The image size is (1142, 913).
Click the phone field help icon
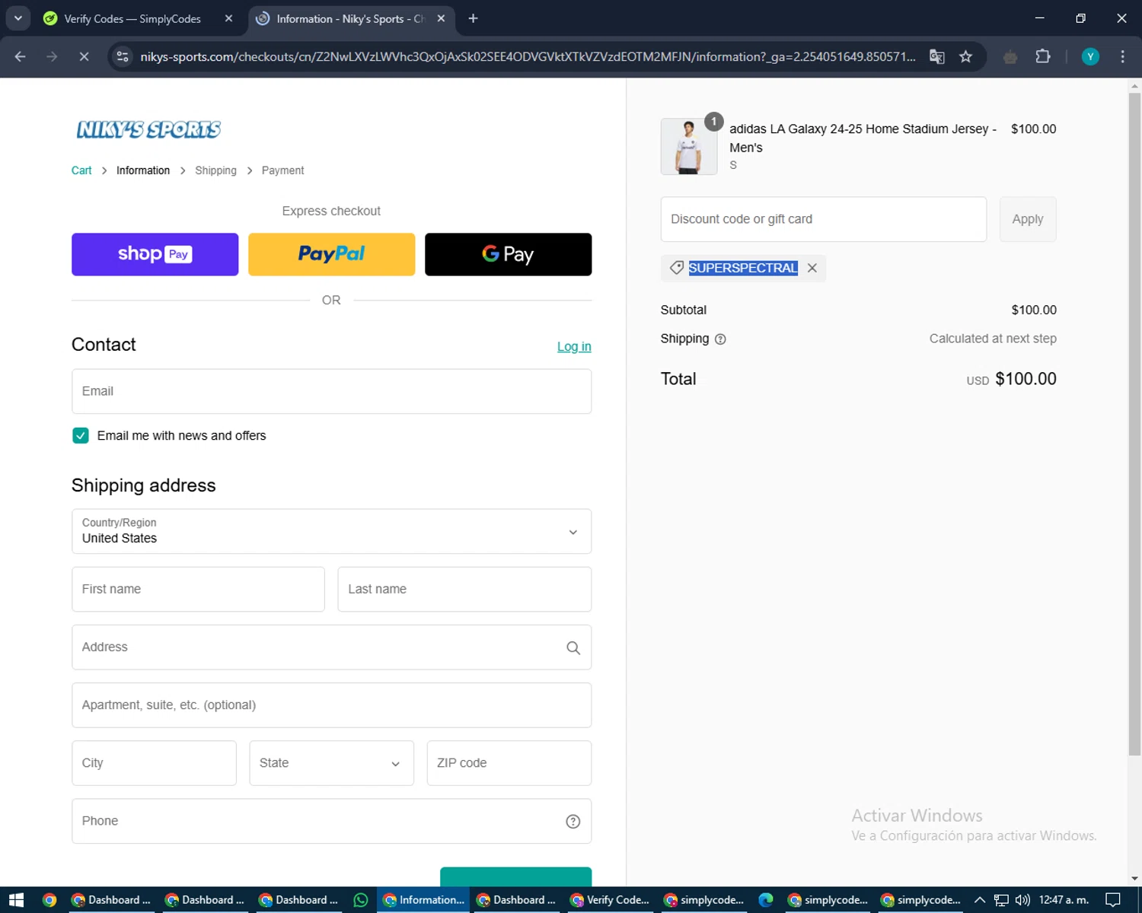573,821
